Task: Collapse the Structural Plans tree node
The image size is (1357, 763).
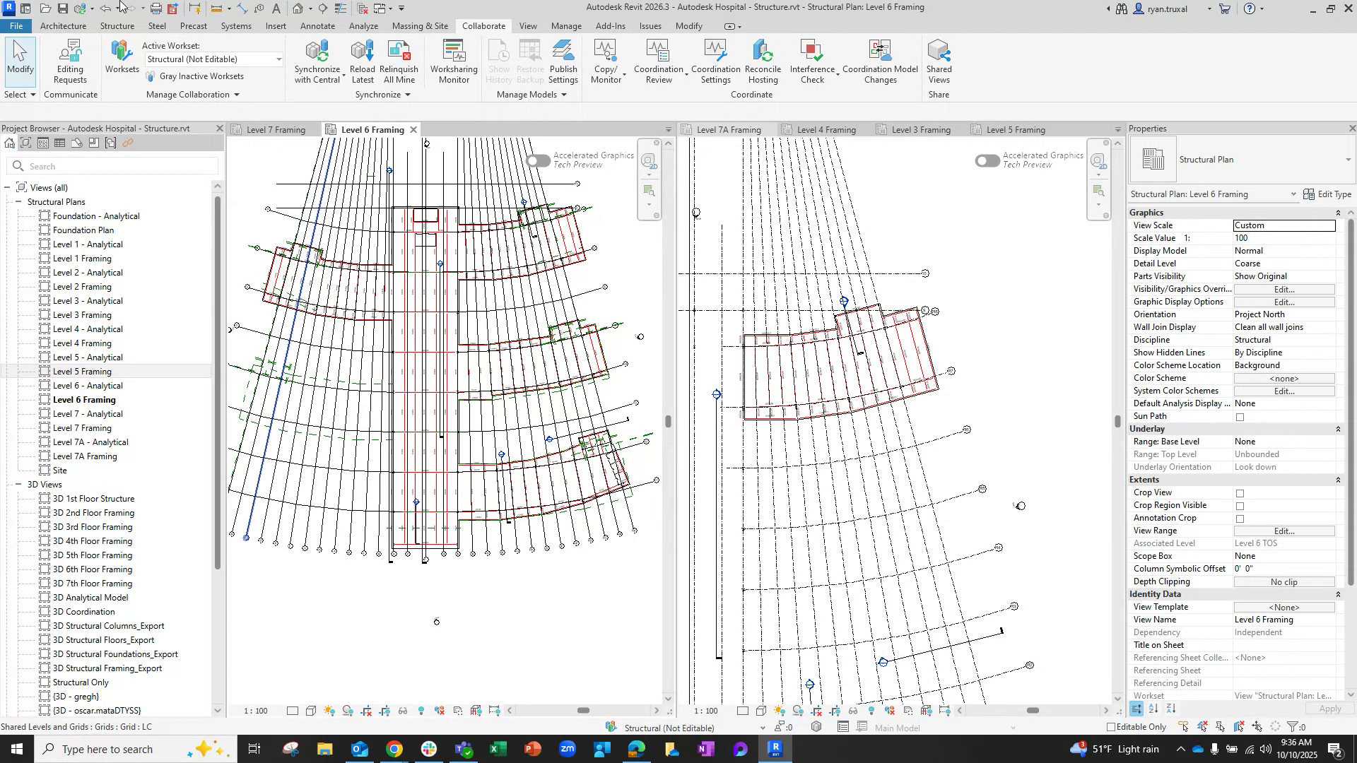Action: [18, 202]
